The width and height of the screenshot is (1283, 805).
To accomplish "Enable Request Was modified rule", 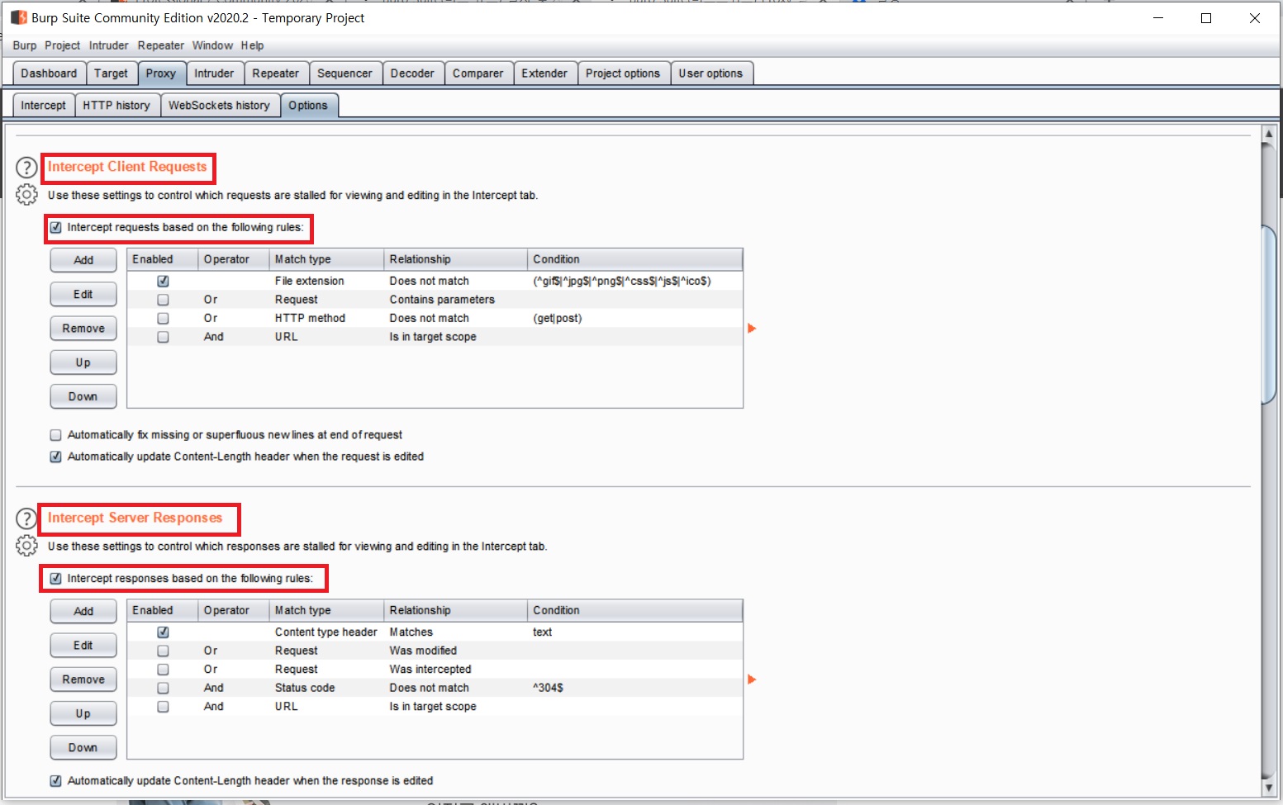I will pyautogui.click(x=163, y=651).
